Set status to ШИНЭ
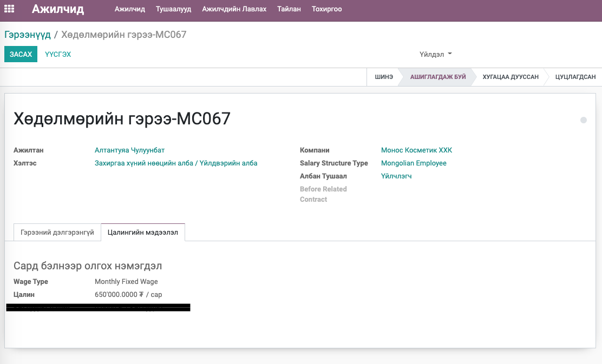 coord(384,77)
